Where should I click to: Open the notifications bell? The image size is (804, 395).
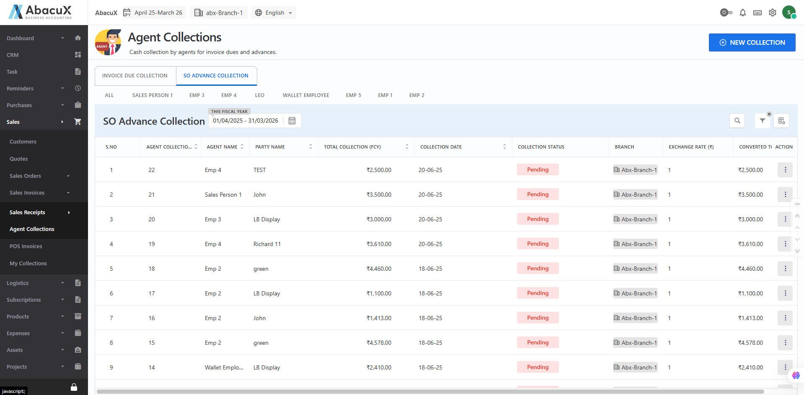click(x=743, y=13)
